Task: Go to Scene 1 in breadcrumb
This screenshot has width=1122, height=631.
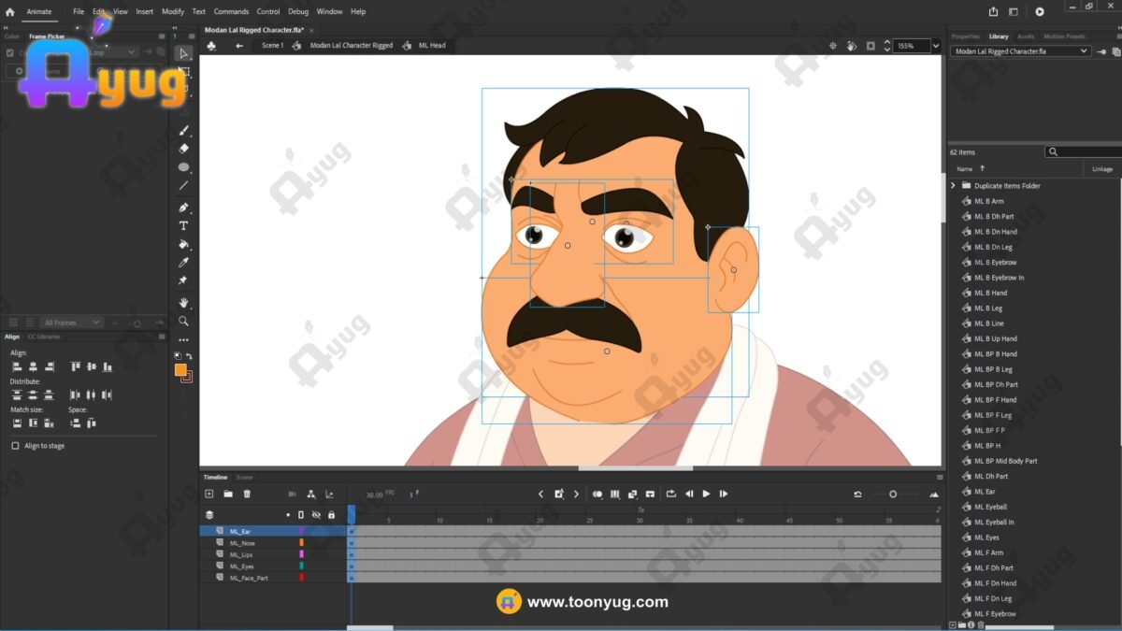Action: click(272, 45)
